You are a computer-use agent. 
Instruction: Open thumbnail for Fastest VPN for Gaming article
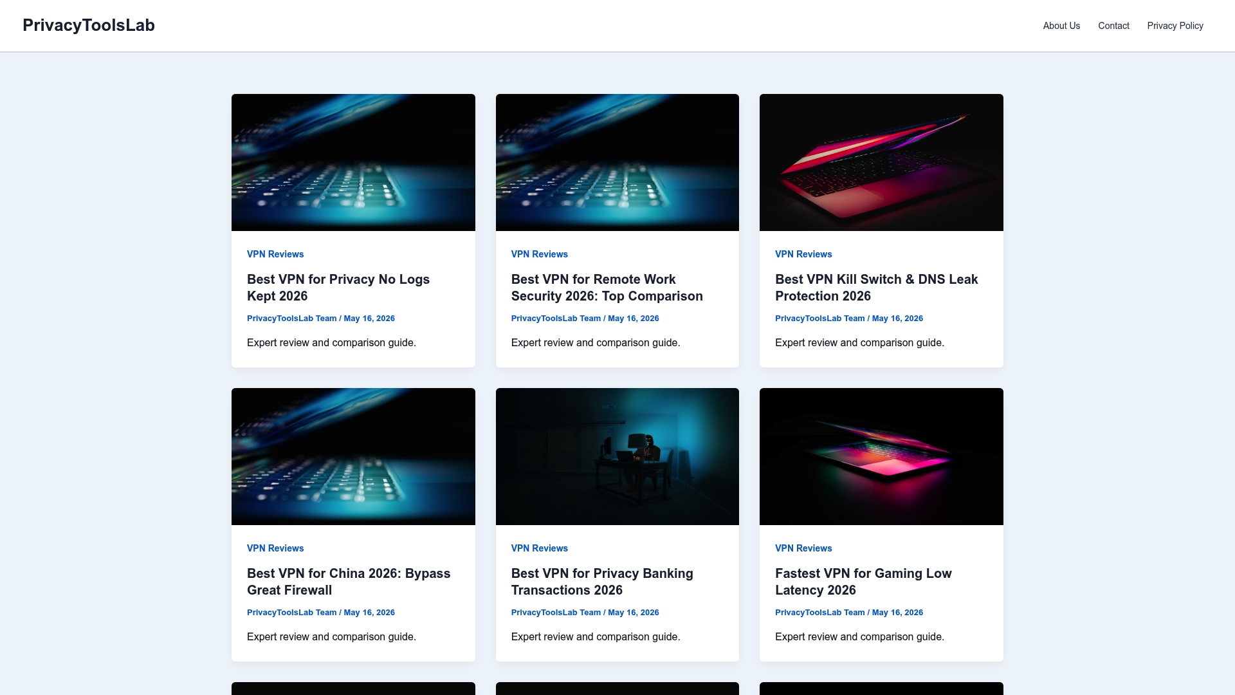[881, 456]
